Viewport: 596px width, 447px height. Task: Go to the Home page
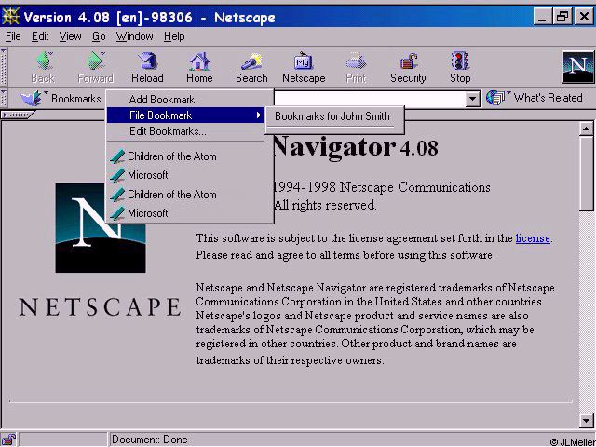(199, 67)
